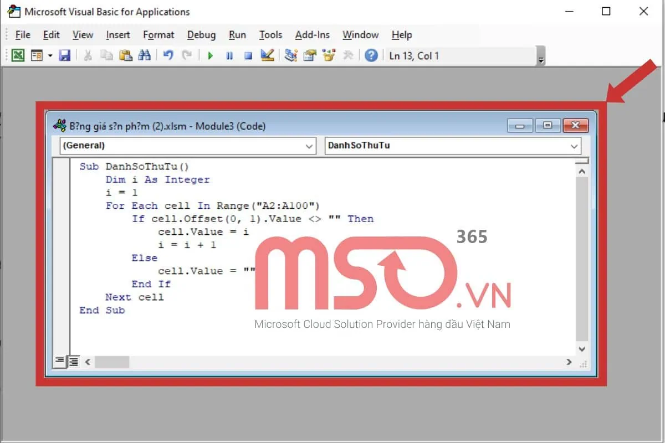This screenshot has width=665, height=443.
Task: Open the Add-Ins menu
Action: click(312, 35)
